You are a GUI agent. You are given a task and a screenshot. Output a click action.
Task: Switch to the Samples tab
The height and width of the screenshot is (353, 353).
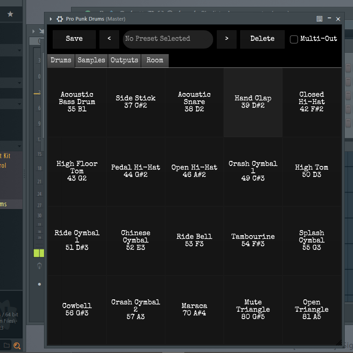pyautogui.click(x=91, y=61)
